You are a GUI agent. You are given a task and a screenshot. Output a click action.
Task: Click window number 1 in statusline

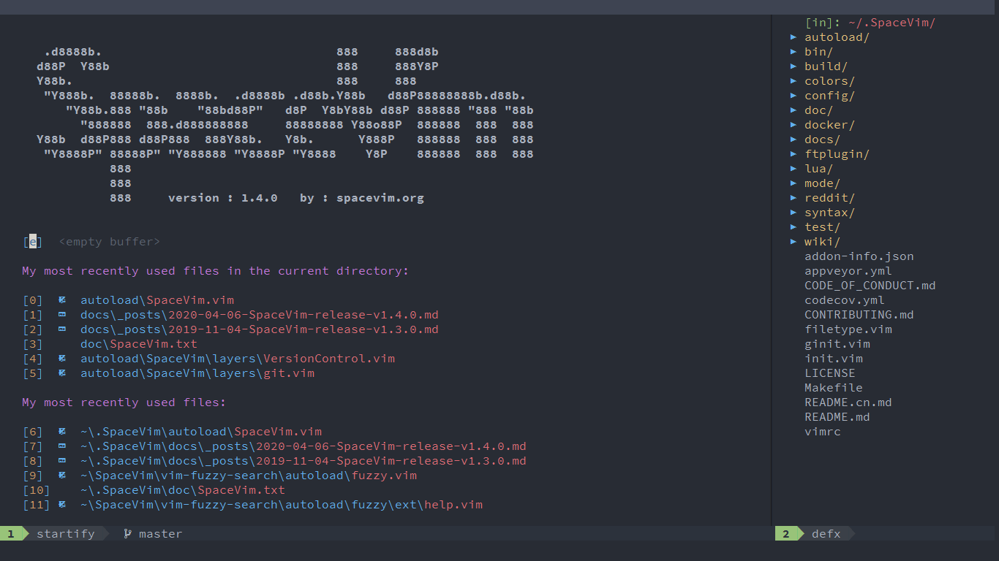coord(11,533)
